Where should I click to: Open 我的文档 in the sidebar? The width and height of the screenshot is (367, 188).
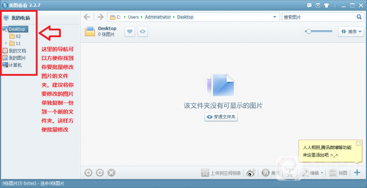click(x=14, y=50)
